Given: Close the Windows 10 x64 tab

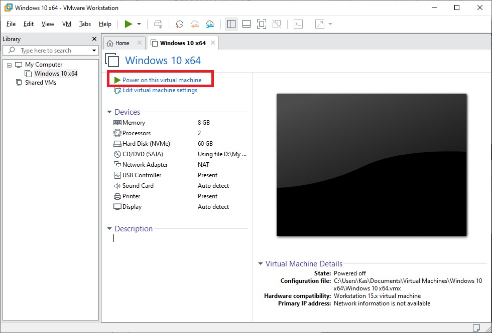Looking at the screenshot, I should tap(213, 43).
